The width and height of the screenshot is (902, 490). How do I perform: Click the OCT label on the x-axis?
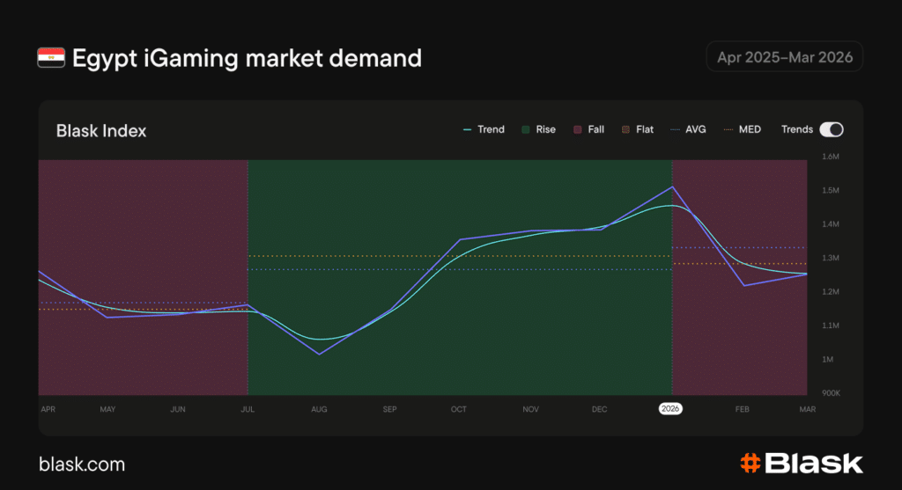[x=459, y=409]
